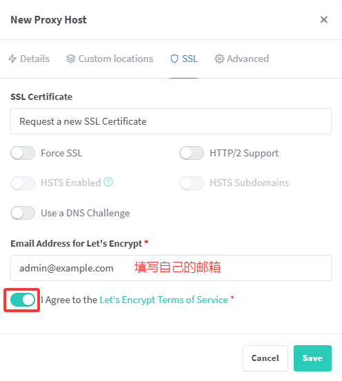The width and height of the screenshot is (342, 381).
Task: Open Let's Encrypt Terms of Service link
Action: (163, 300)
